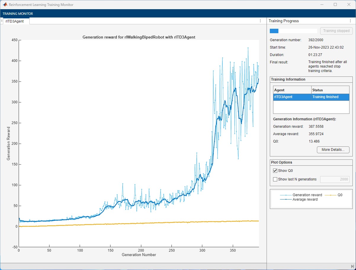Image resolution: width=356 pixels, height=270 pixels.
Task: Click the Average reward legend line marker
Action: tap(286, 199)
